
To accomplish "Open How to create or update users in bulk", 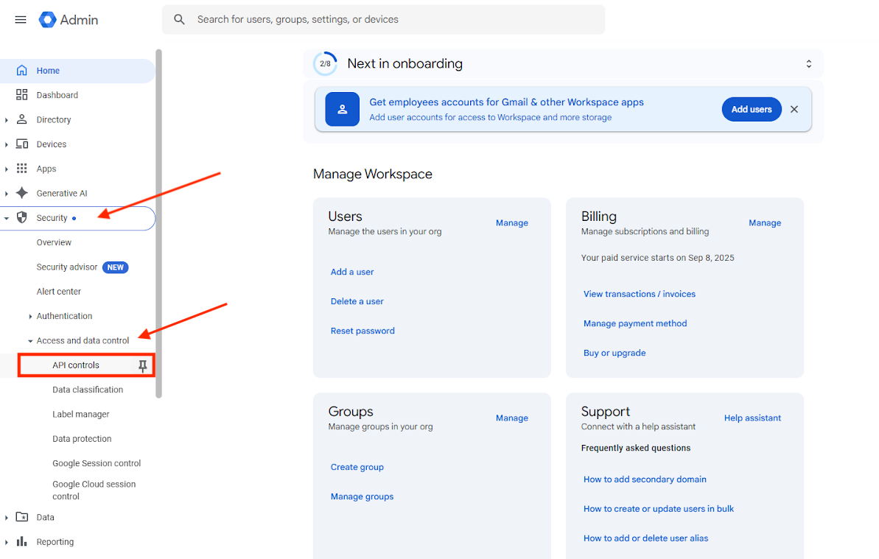I will [659, 509].
